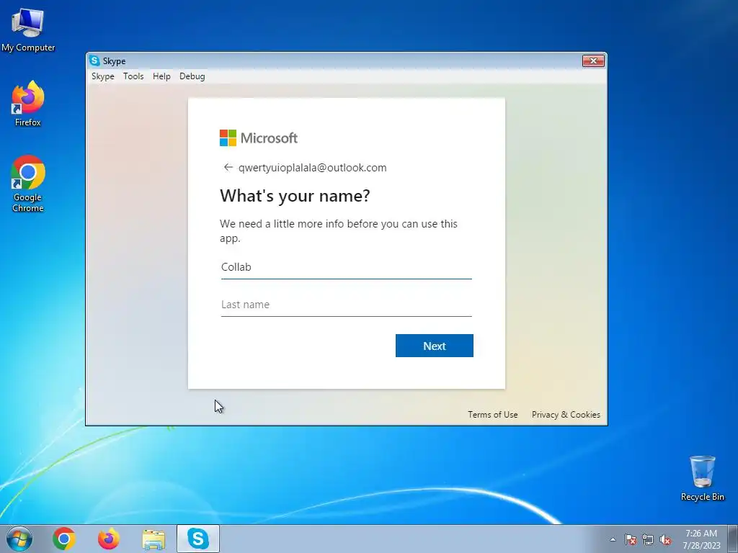The width and height of the screenshot is (738, 553).
Task: Click the back arrow beside the email
Action: coord(228,167)
